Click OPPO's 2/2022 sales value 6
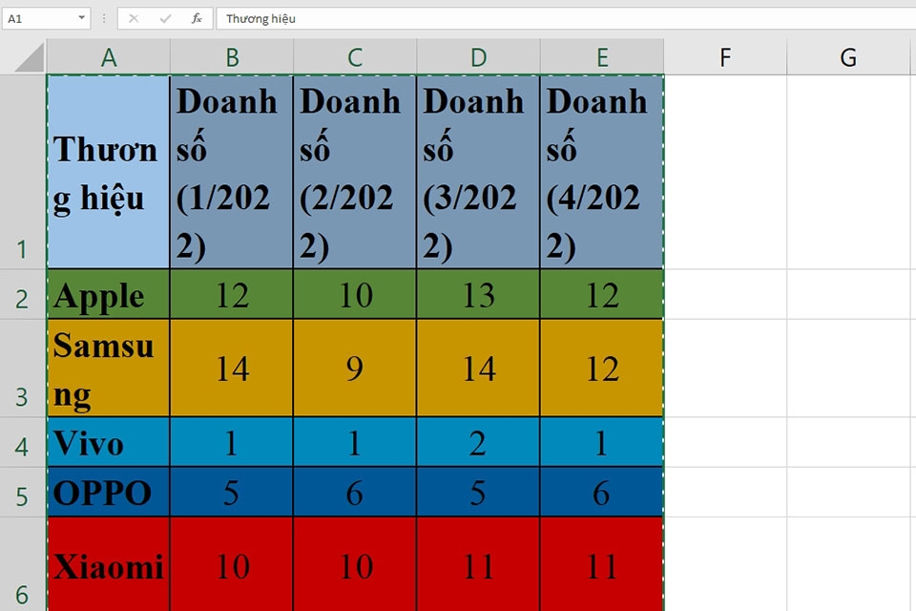This screenshot has height=611, width=916. click(x=355, y=492)
